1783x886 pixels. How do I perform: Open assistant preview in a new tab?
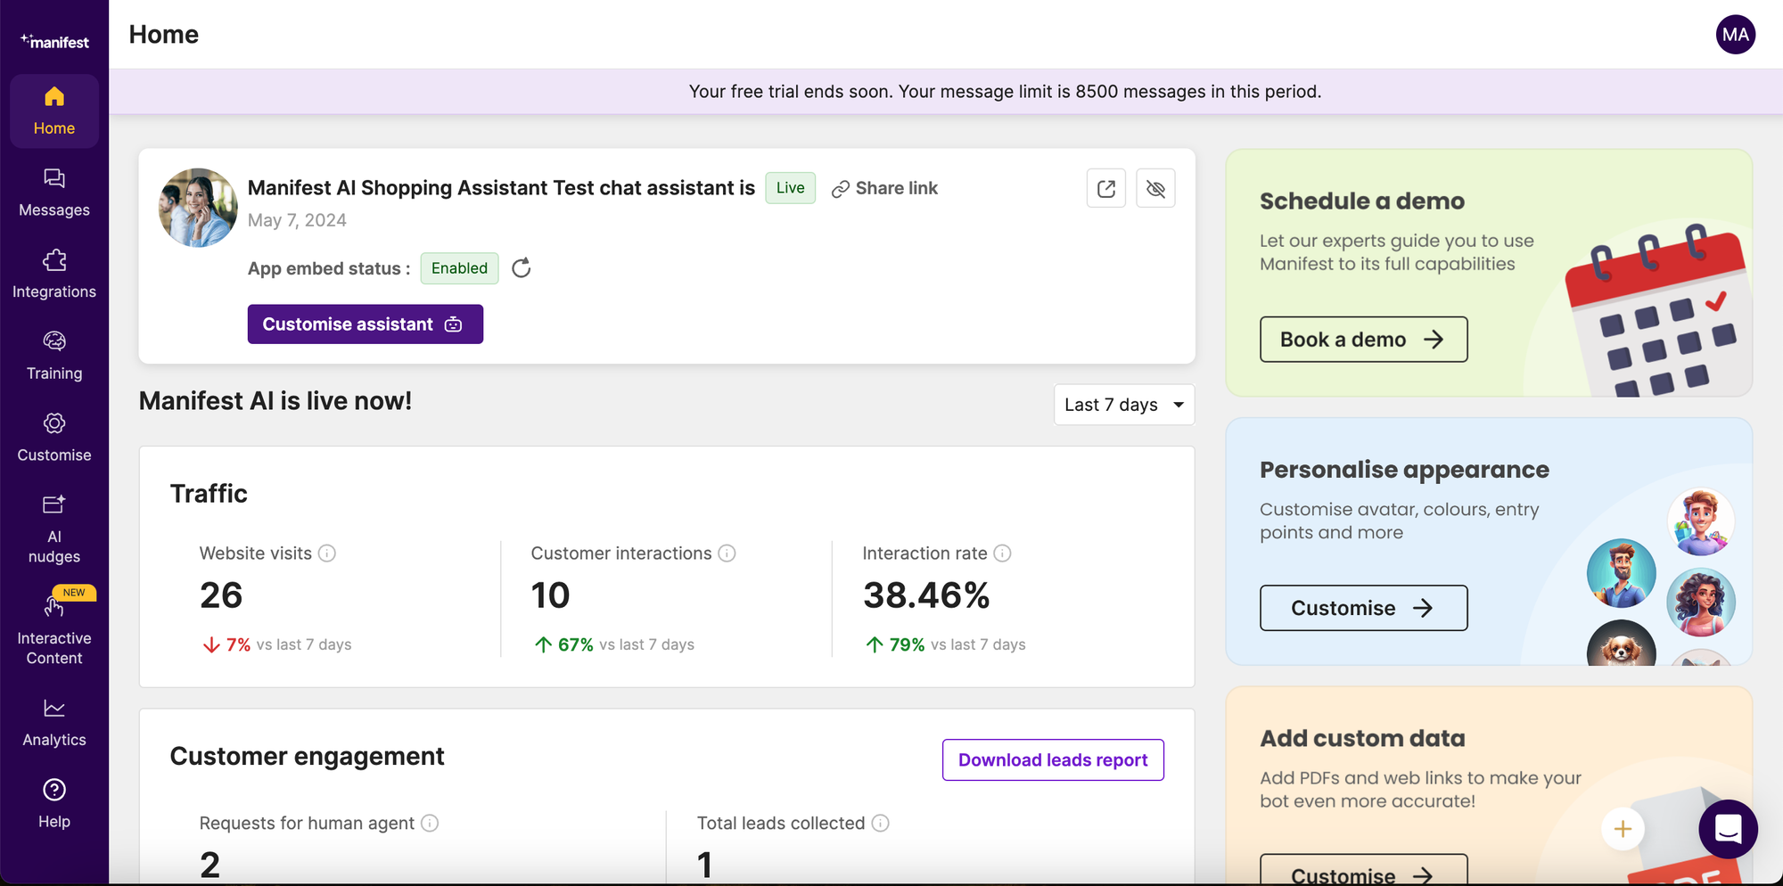[1105, 188]
